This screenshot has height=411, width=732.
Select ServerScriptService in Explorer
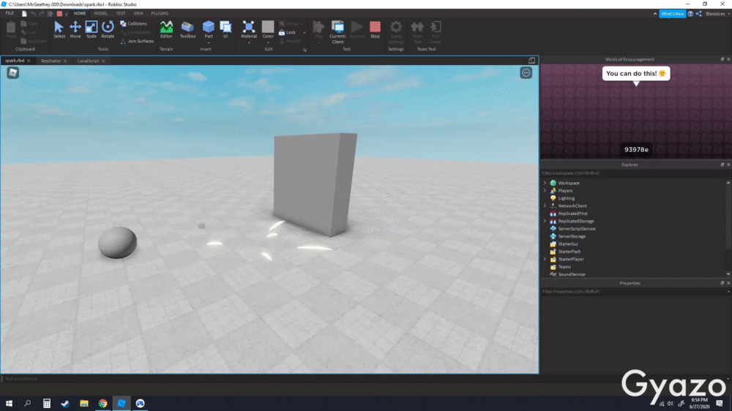tap(577, 229)
